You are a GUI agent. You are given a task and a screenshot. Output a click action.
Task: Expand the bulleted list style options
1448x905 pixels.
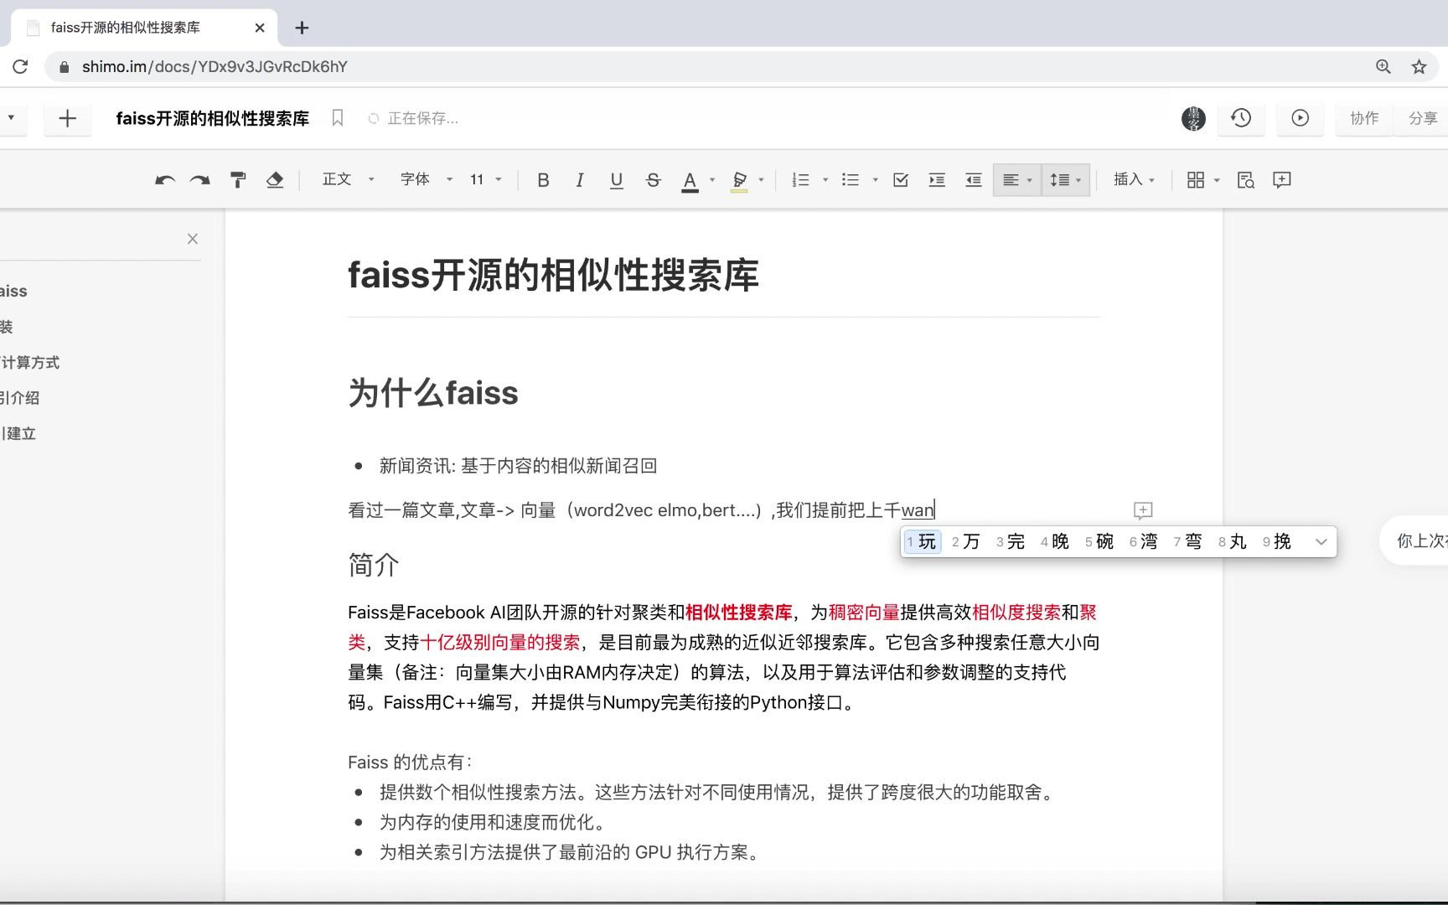[875, 180]
